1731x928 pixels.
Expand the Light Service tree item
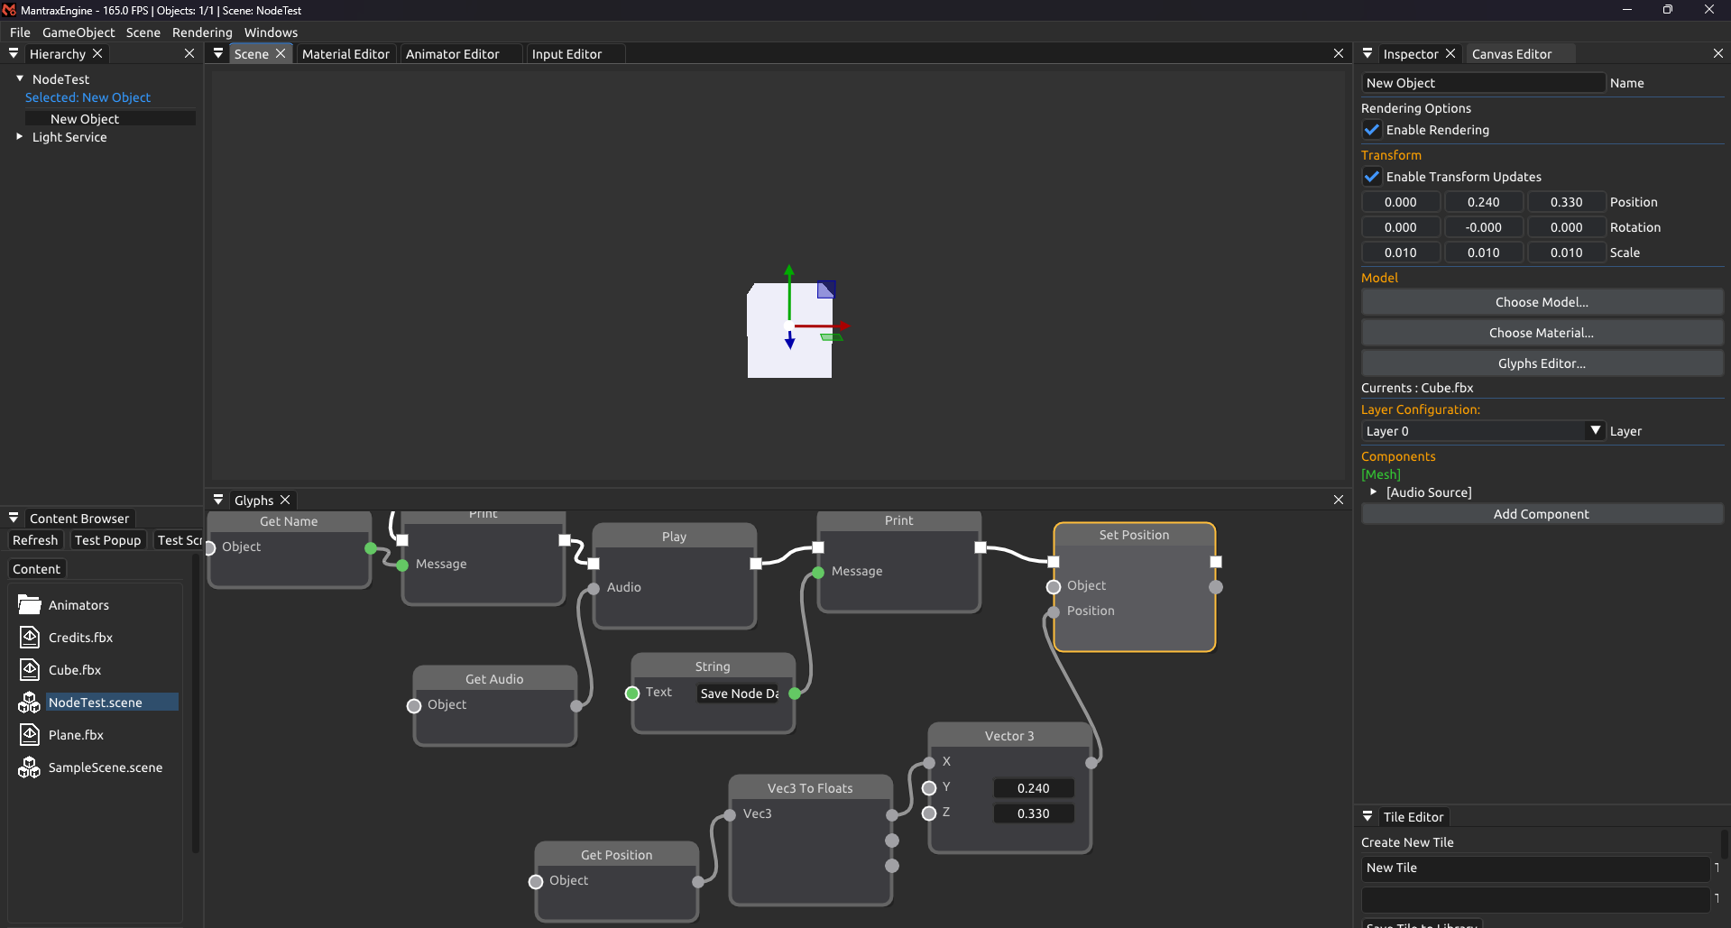[19, 137]
